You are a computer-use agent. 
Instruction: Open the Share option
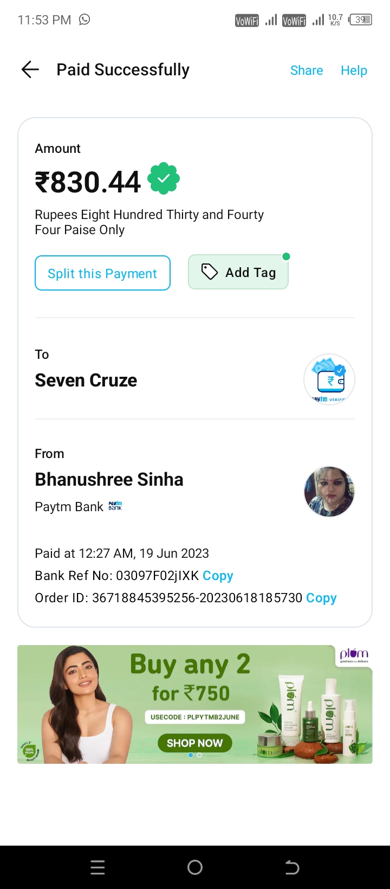pyautogui.click(x=307, y=70)
